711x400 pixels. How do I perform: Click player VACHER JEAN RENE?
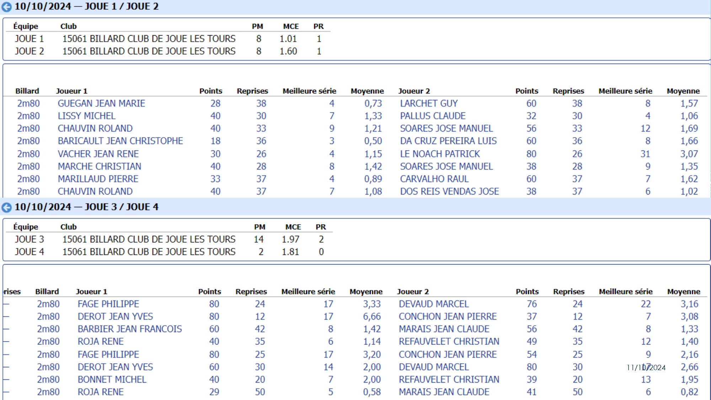pyautogui.click(x=98, y=154)
